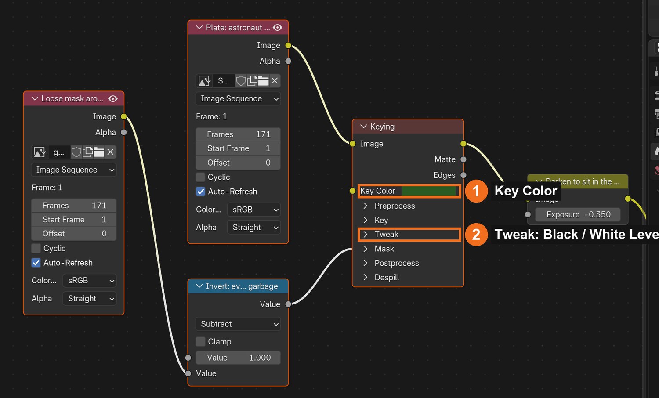
Task: Toggle fake user shield in Loose mask node
Action: pyautogui.click(x=76, y=152)
